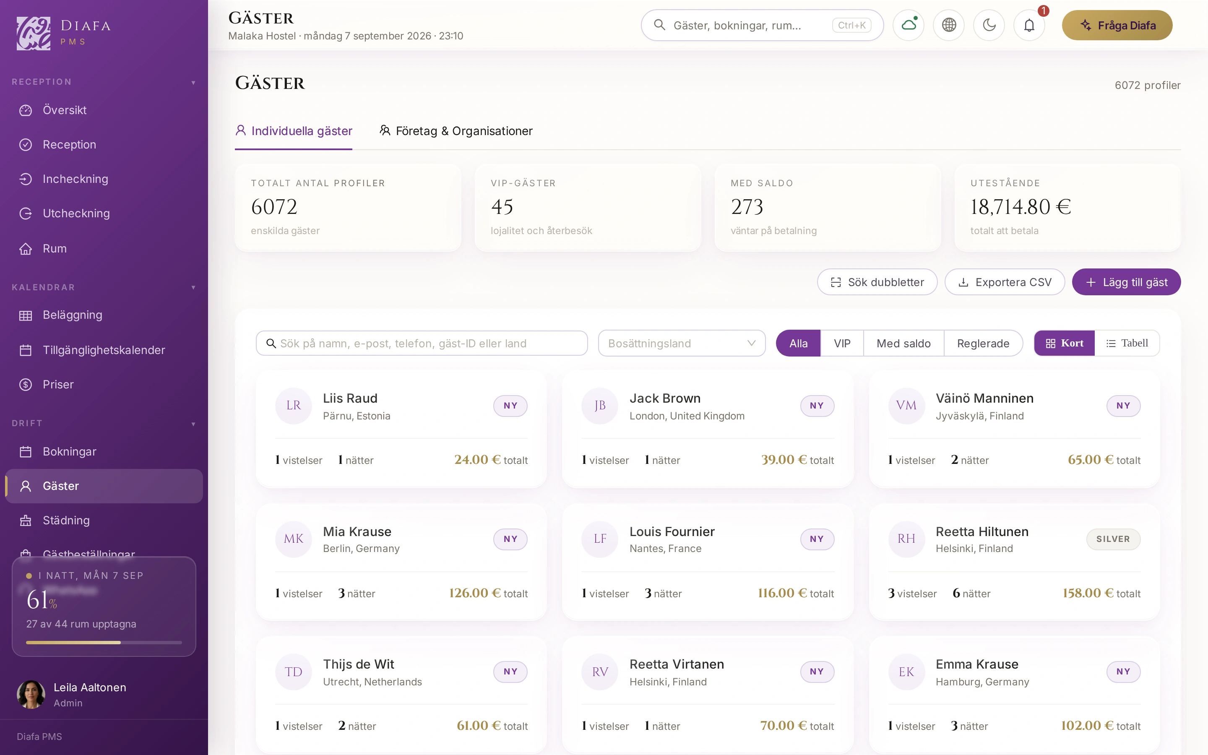Select Gäster in sidebar

point(104,486)
